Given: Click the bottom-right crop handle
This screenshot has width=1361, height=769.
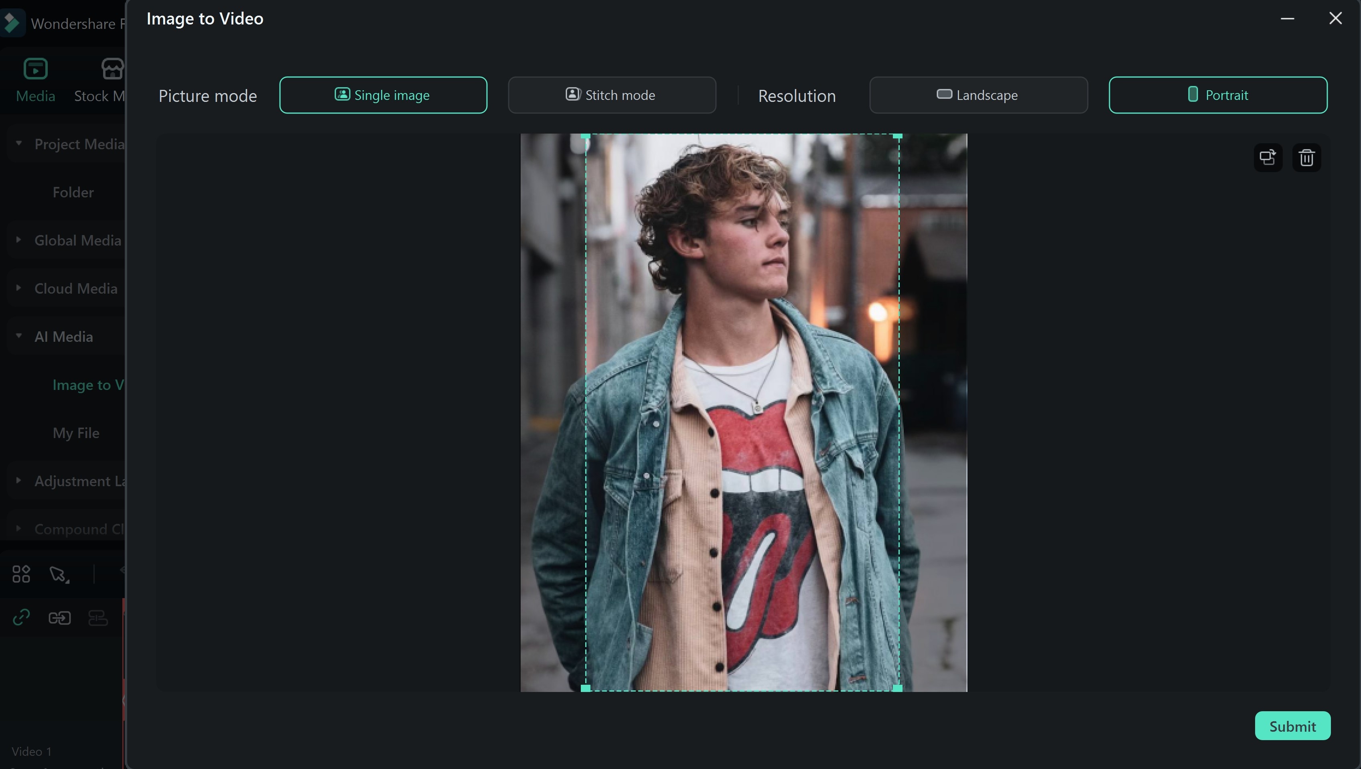Looking at the screenshot, I should click(x=897, y=688).
